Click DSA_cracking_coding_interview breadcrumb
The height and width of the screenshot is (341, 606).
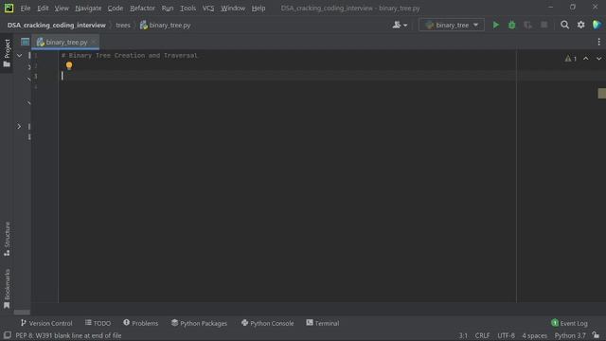tap(57, 26)
